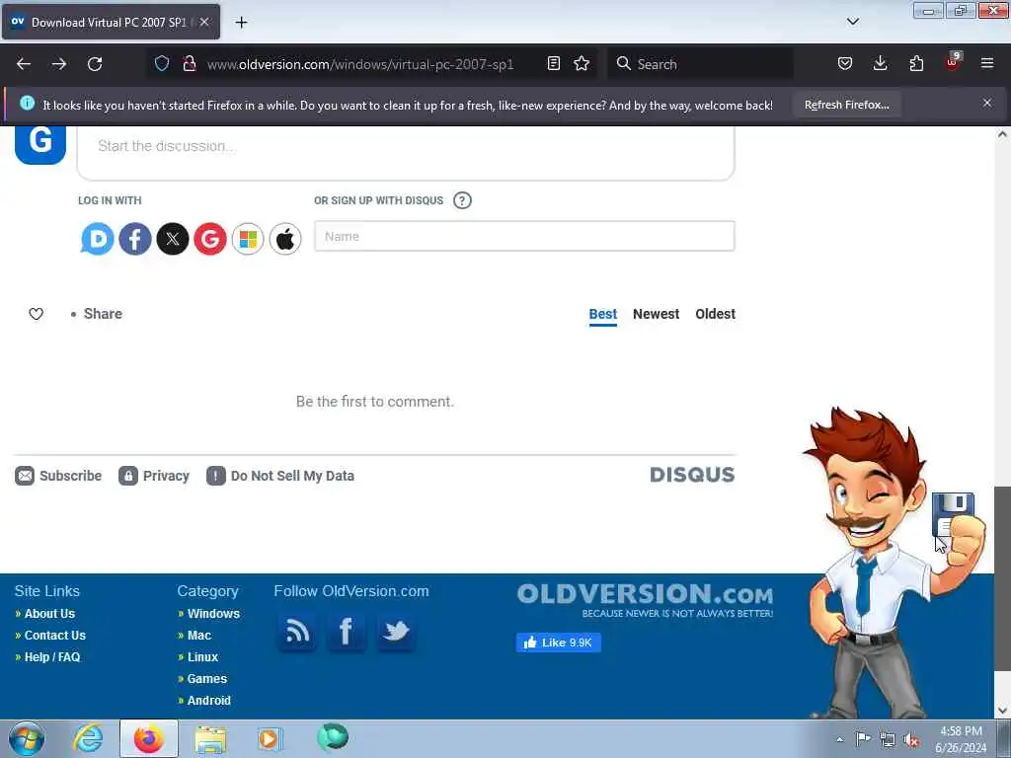The height and width of the screenshot is (758, 1011).
Task: Click Do Not Sell My Data
Action: 280,476
